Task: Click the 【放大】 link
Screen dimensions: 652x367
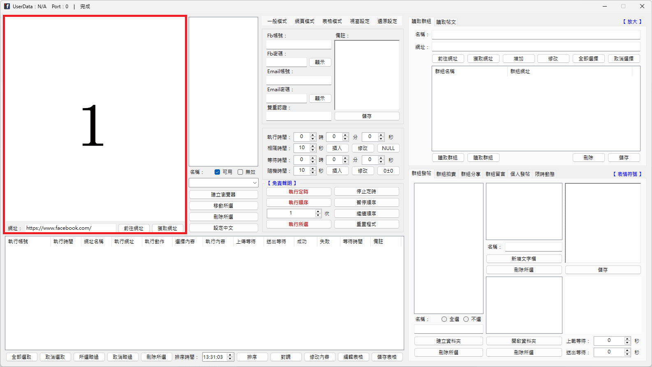Action: coord(632,22)
